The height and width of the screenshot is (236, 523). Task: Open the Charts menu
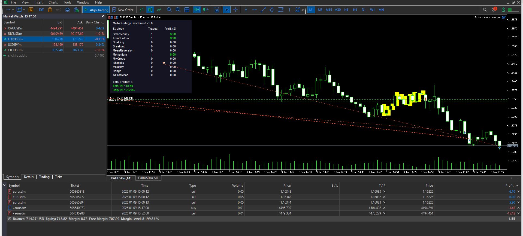53,2
